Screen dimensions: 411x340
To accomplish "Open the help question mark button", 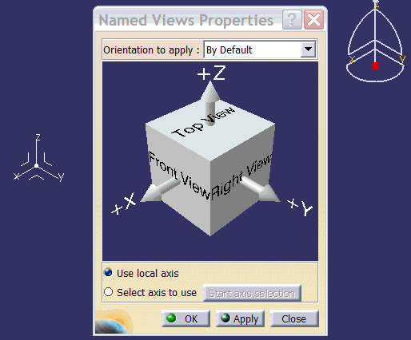I will [292, 20].
